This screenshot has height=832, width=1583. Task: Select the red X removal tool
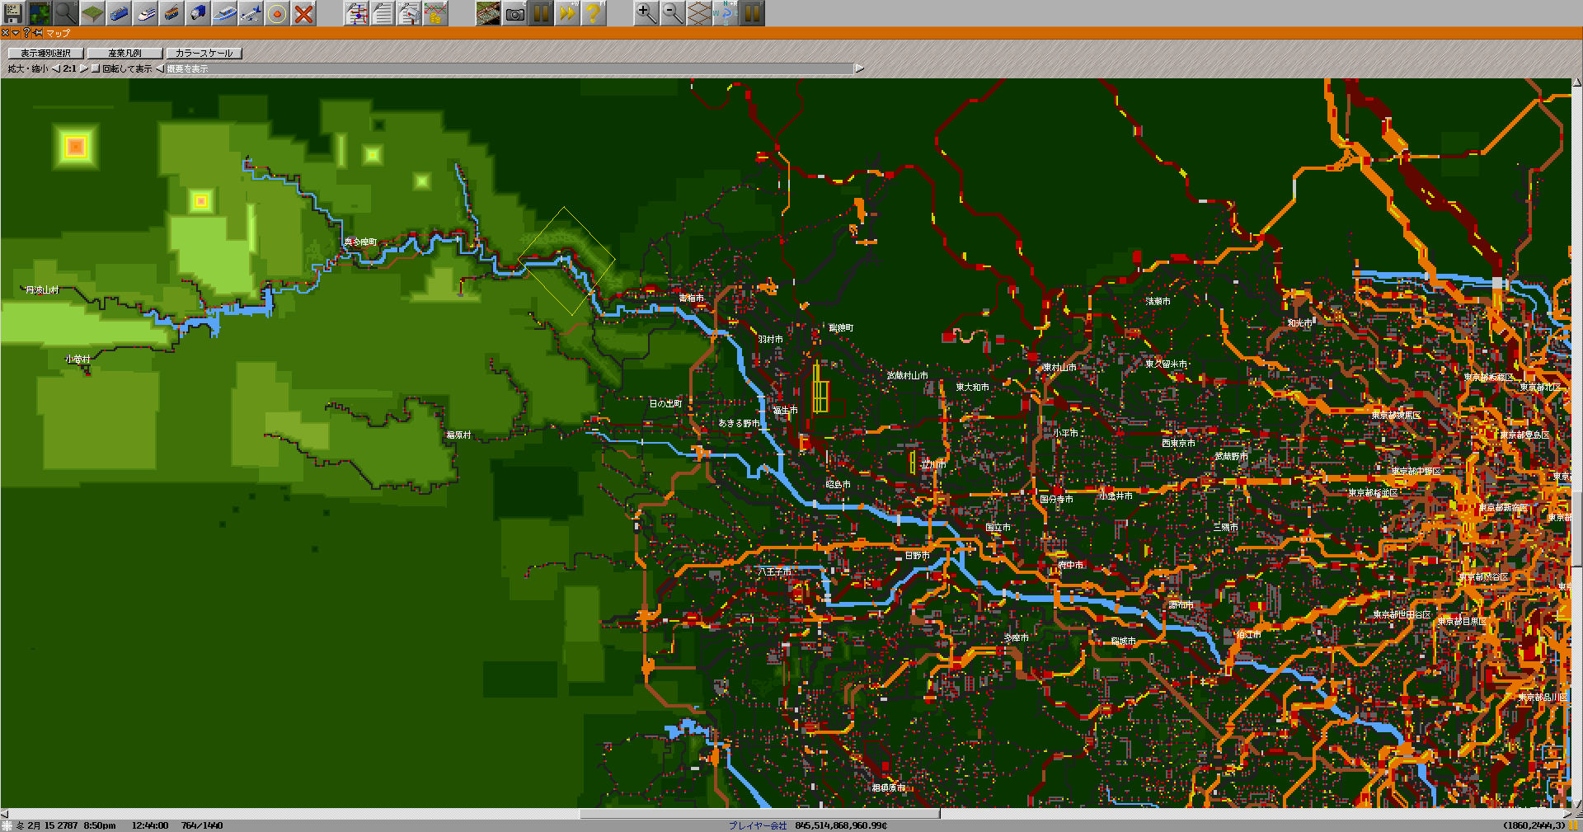click(x=303, y=13)
